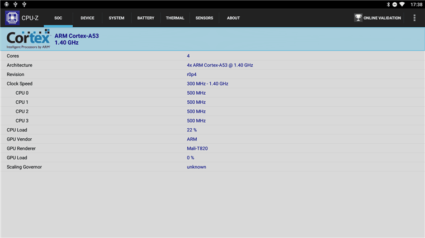Select the Architecture row label
The image size is (425, 238).
[20, 65]
